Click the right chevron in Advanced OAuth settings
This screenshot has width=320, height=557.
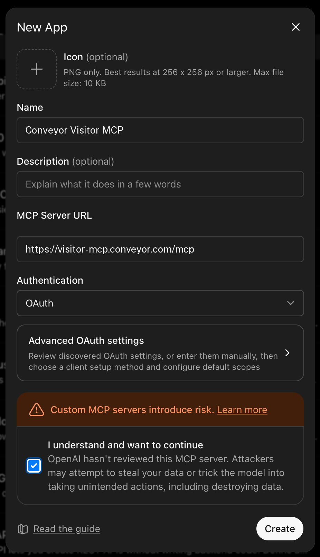(x=287, y=353)
